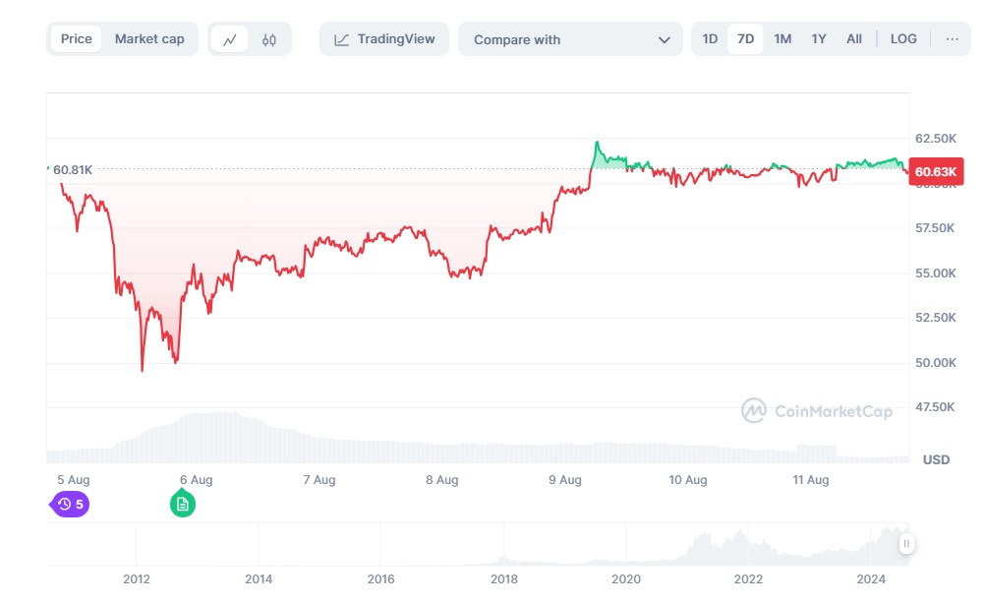Open the three-dots more options menu
The width and height of the screenshot is (986, 604).
pyautogui.click(x=952, y=39)
